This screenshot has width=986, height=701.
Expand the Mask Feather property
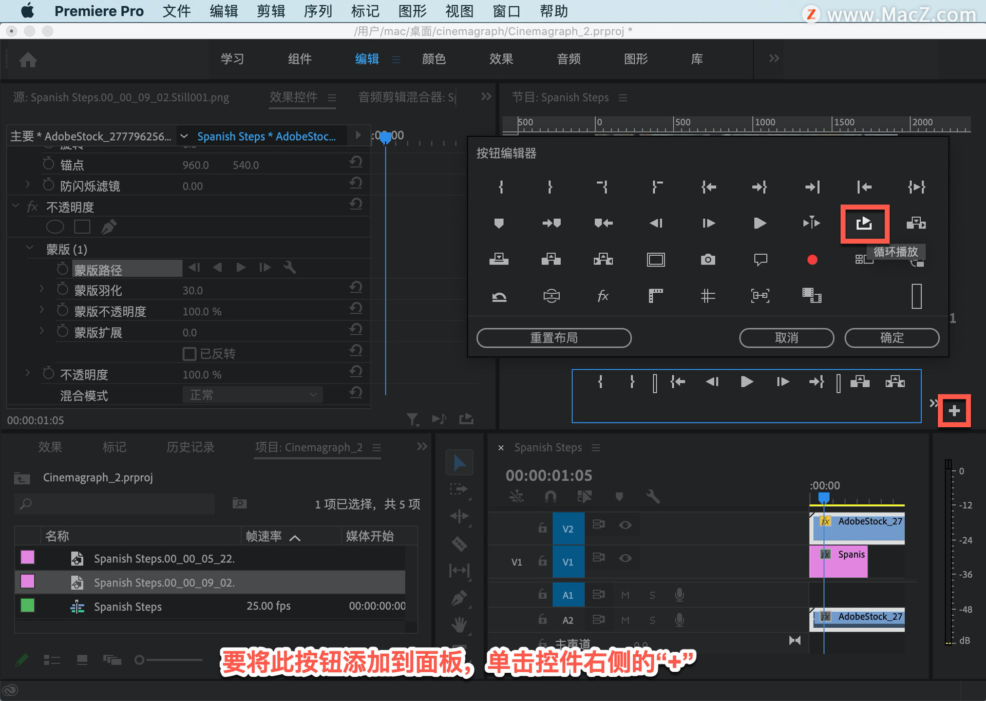(x=42, y=289)
